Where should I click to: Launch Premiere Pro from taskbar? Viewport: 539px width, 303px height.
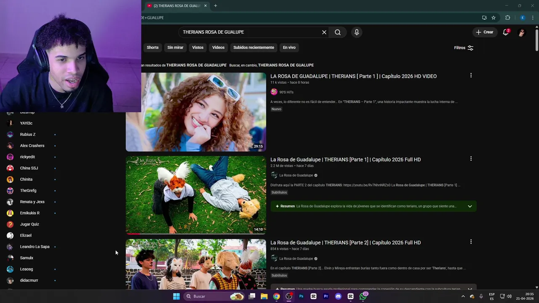pyautogui.click(x=326, y=296)
